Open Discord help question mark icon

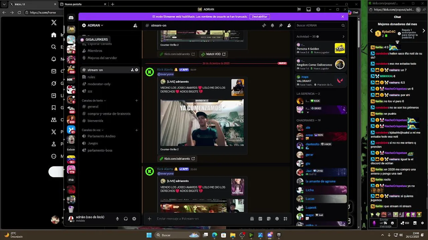318,9
